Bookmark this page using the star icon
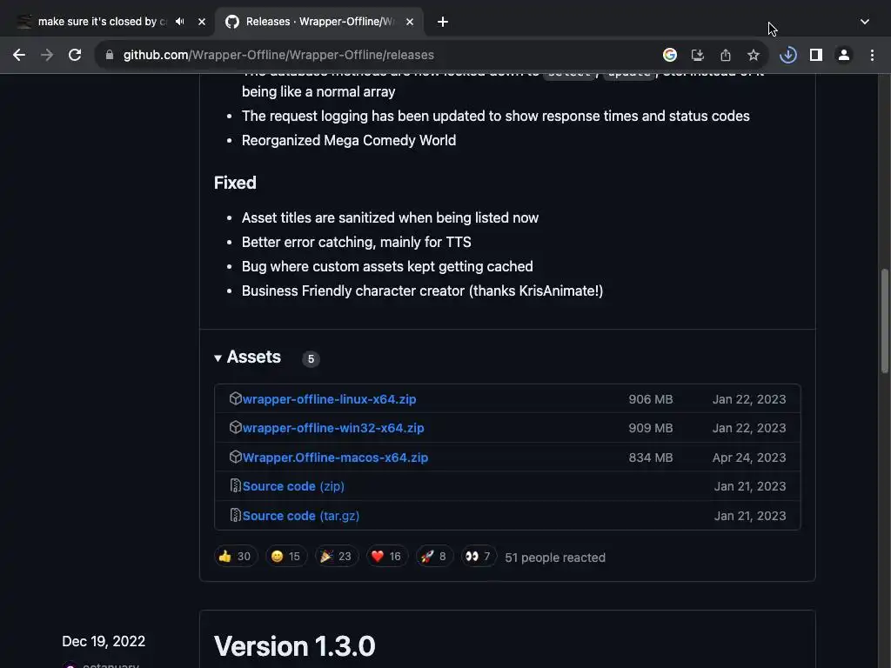 [754, 55]
